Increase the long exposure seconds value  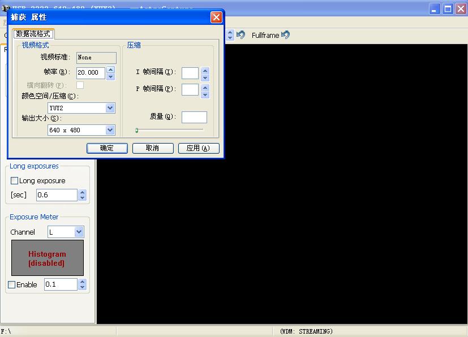coord(83,192)
